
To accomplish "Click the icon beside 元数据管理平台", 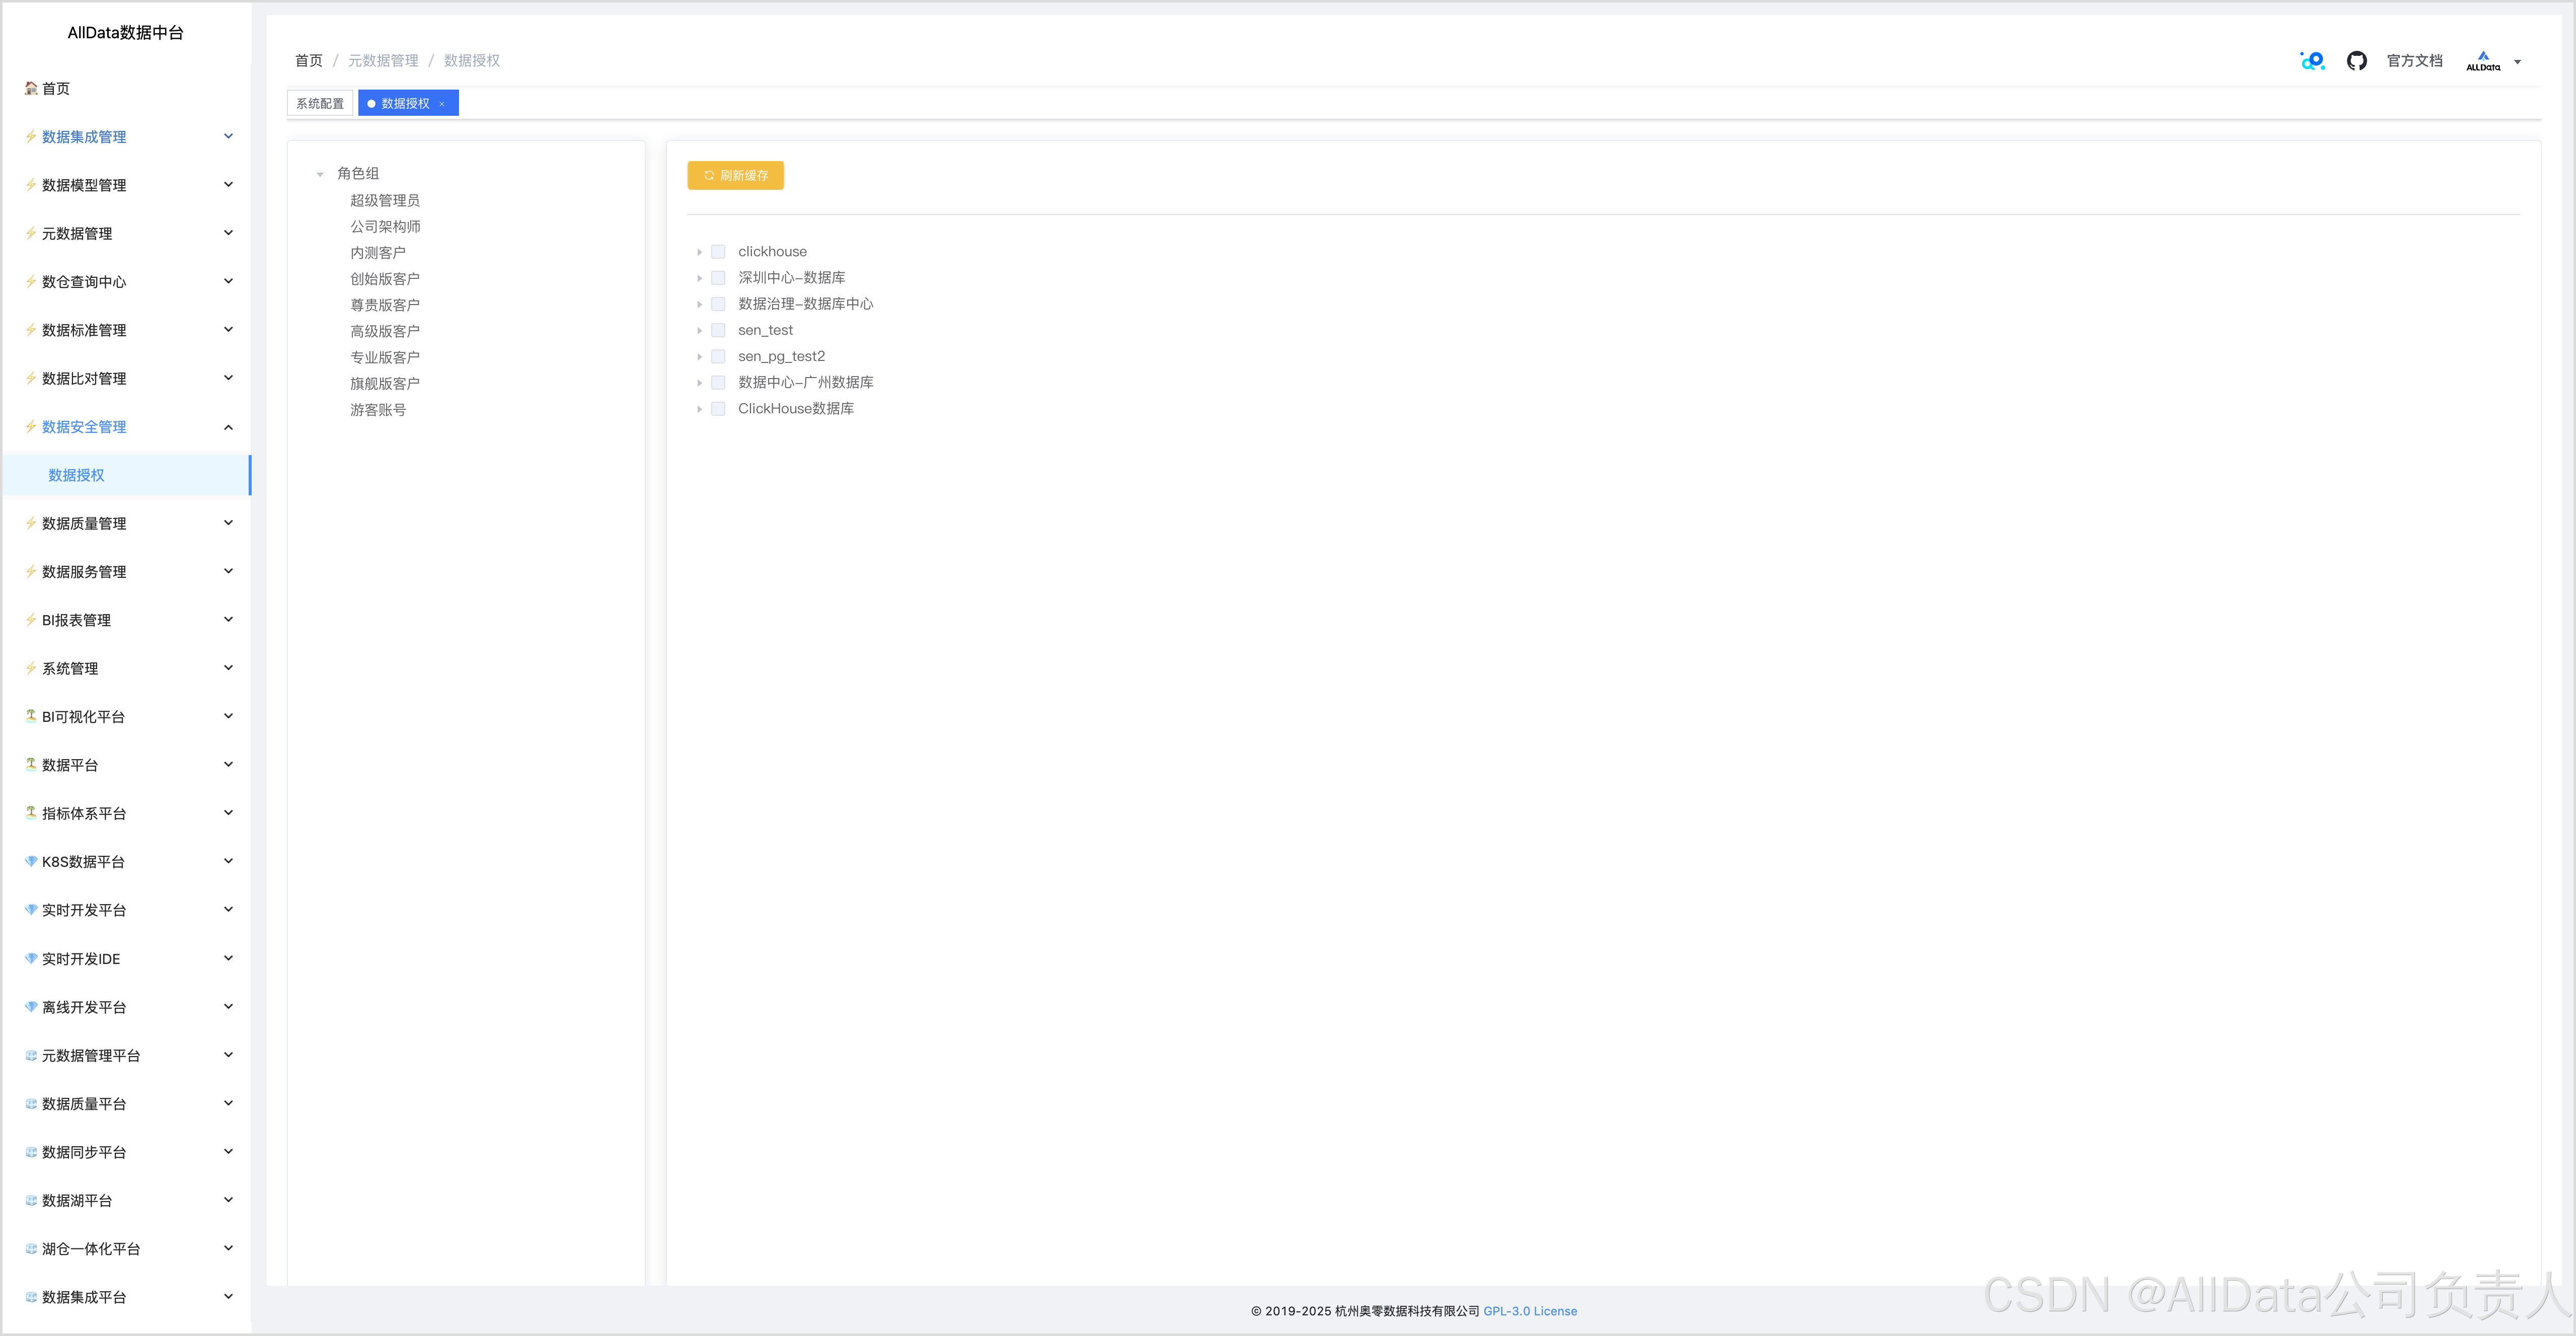I will point(31,1055).
